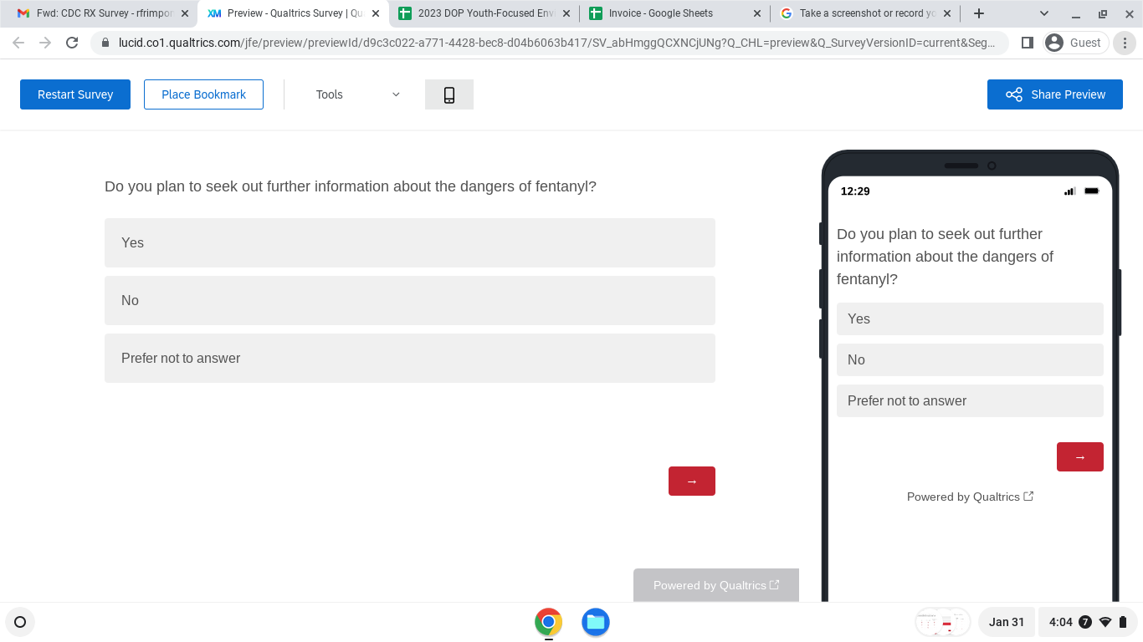The width and height of the screenshot is (1143, 642).
Task: Click the Share Preview button
Action: [x=1054, y=94]
